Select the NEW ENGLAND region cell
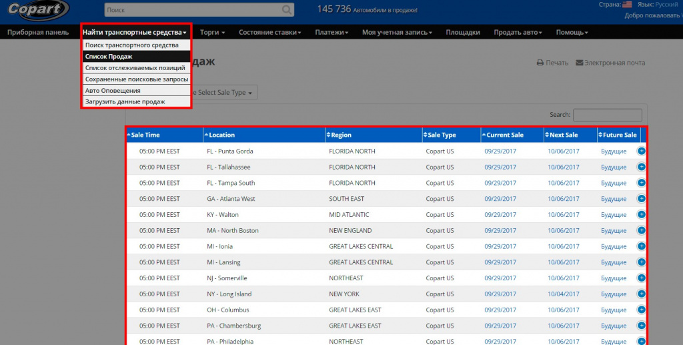Viewport: 683px width, 345px height. pos(350,230)
